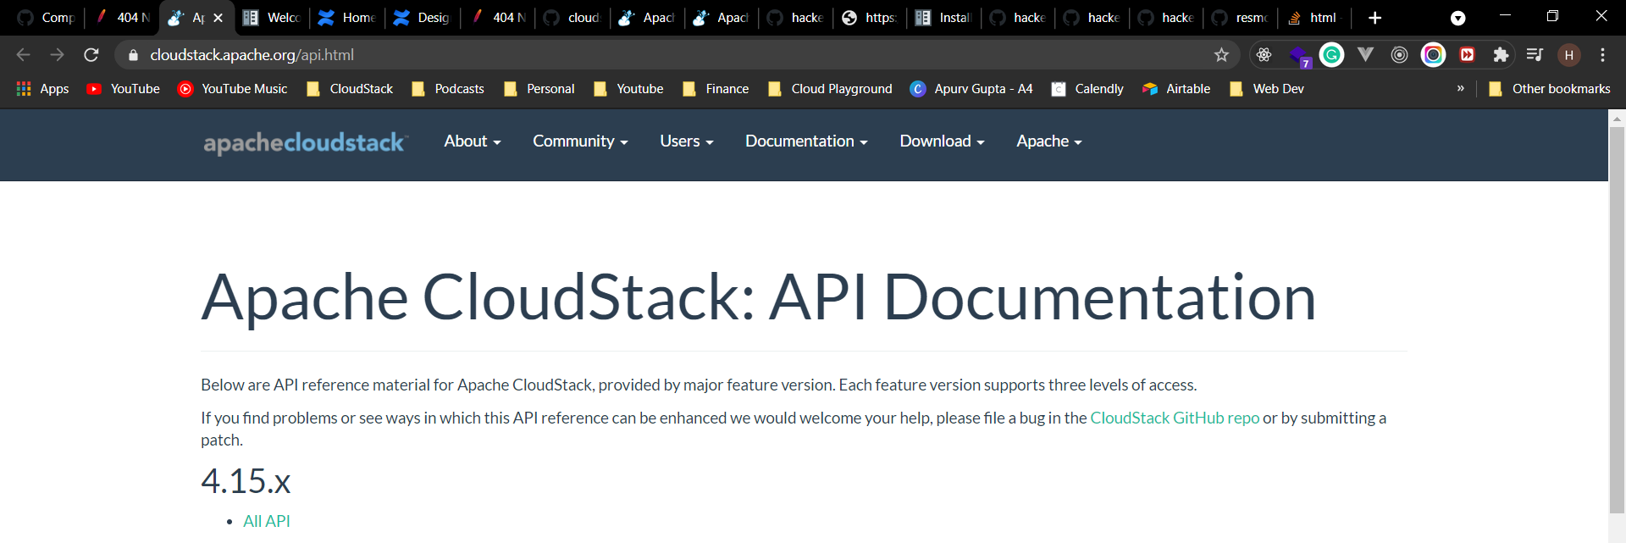
Task: Open the All API link under 4.15.x
Action: coord(266,521)
